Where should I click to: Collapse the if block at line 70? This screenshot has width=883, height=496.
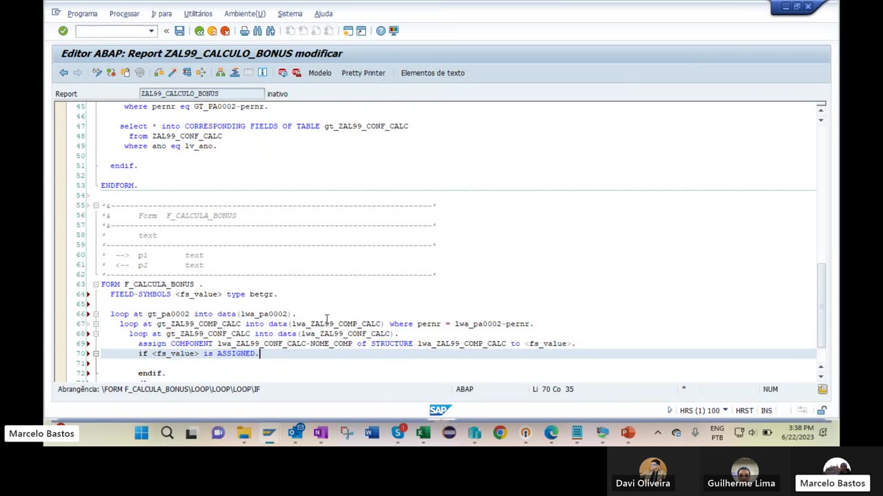[x=96, y=353]
